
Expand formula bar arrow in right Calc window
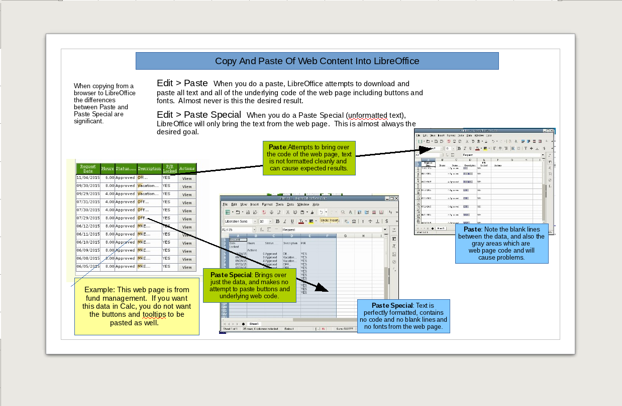coord(543,155)
